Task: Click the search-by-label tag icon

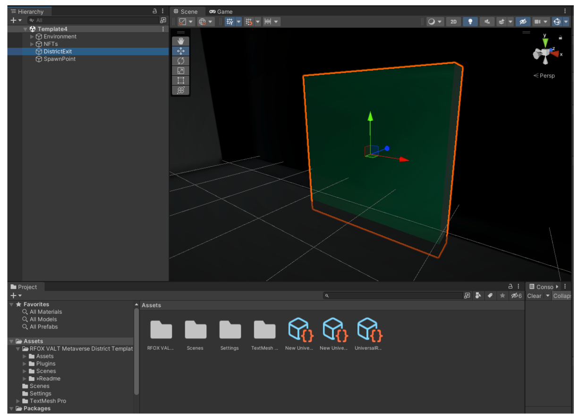Action: 490,295
